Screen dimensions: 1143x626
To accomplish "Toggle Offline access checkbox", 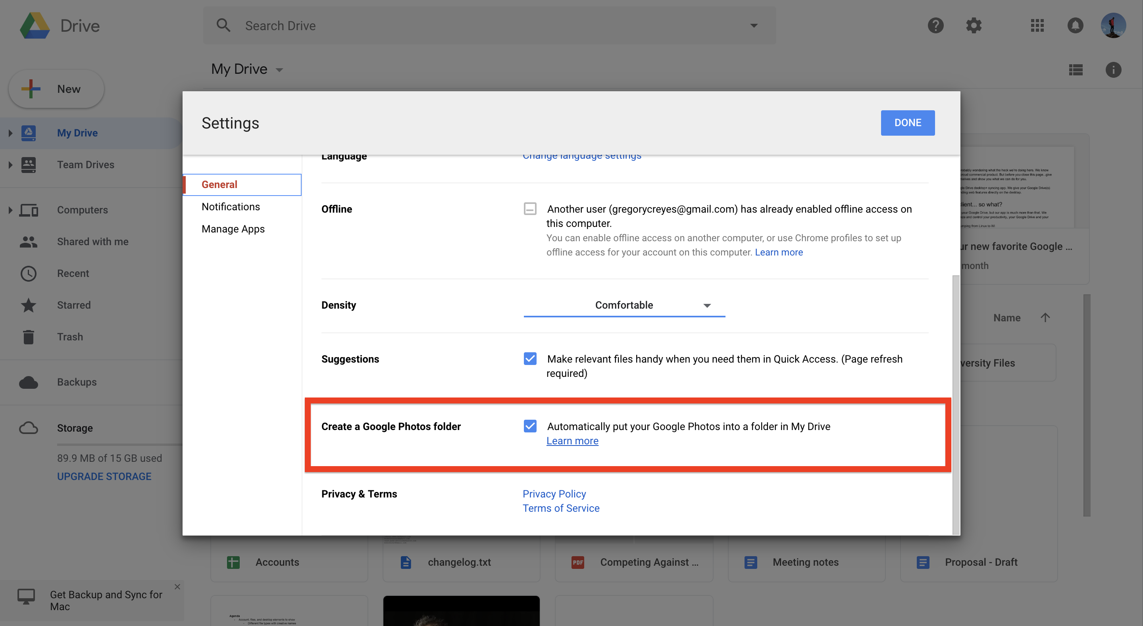I will [x=530, y=208].
